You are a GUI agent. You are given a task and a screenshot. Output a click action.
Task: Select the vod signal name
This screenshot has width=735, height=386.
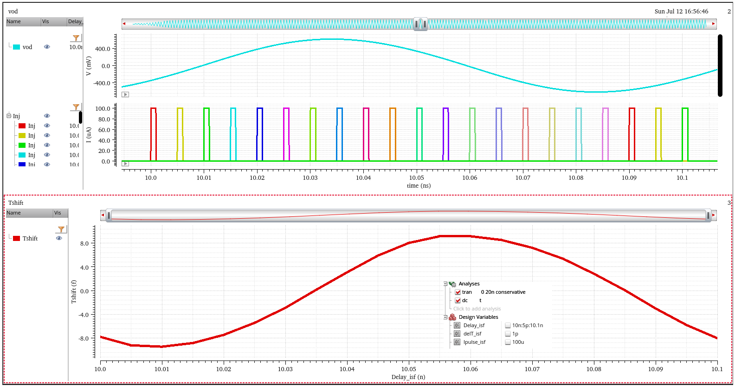pos(27,47)
